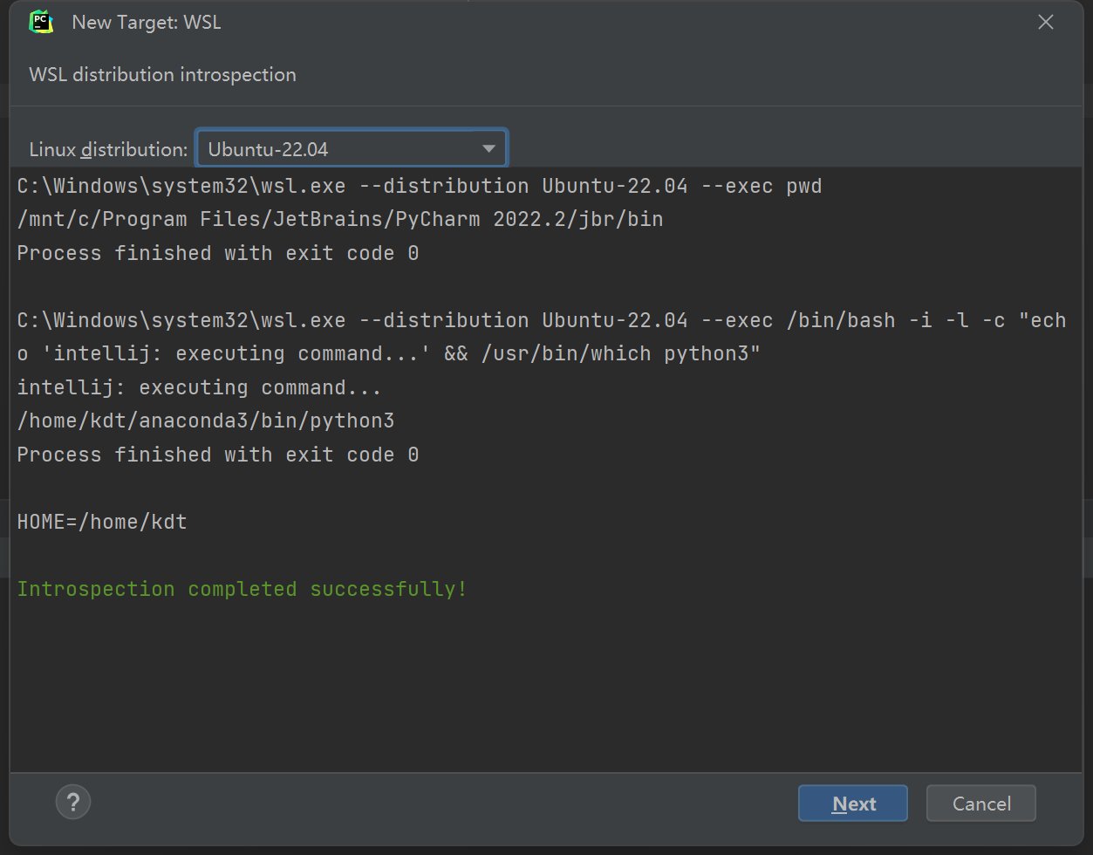Proceed by clicking Next

(x=852, y=803)
